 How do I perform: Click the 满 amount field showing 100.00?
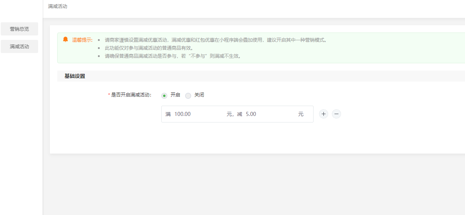(198, 114)
